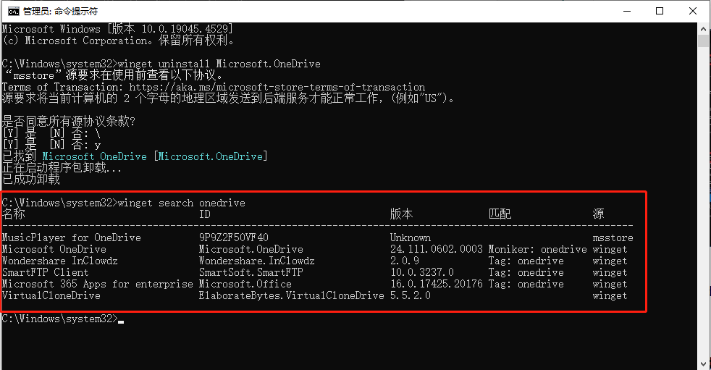Click the cyan 'Microsoft OneDrive' found text
Screen dimensions: 711x370
pos(94,156)
